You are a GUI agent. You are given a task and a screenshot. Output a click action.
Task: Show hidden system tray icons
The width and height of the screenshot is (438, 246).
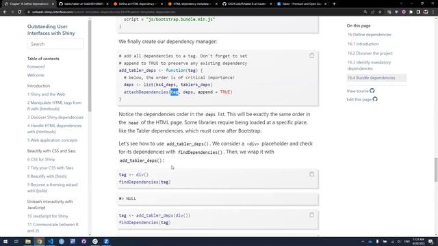(x=363, y=241)
